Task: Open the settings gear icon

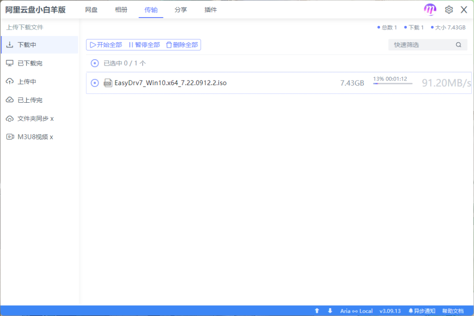Action: pos(449,10)
